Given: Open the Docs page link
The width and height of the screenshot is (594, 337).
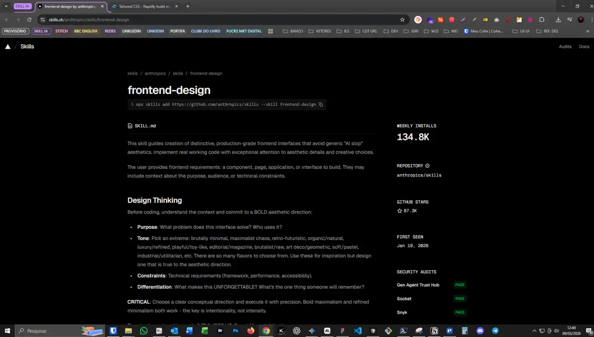Looking at the screenshot, I should [x=584, y=47].
